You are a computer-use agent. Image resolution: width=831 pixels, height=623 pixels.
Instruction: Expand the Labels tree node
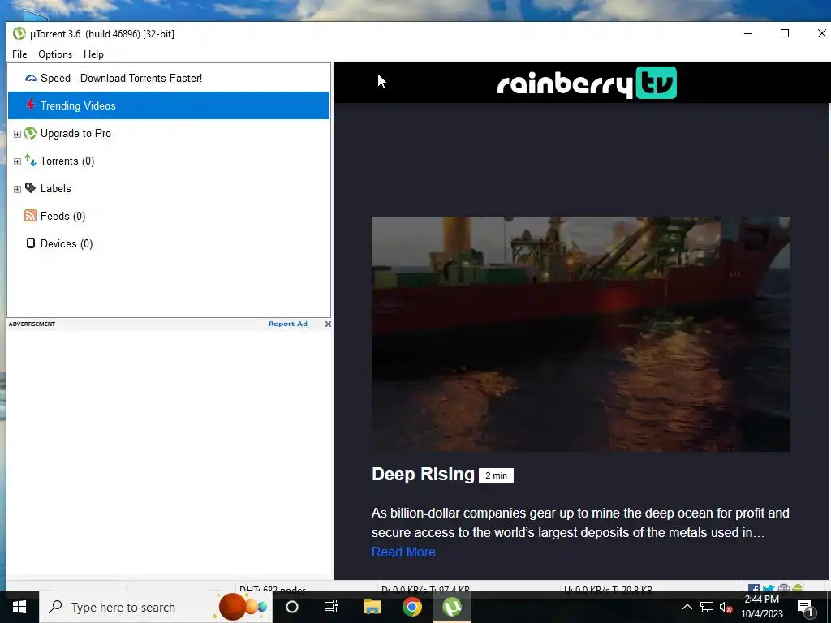point(17,189)
